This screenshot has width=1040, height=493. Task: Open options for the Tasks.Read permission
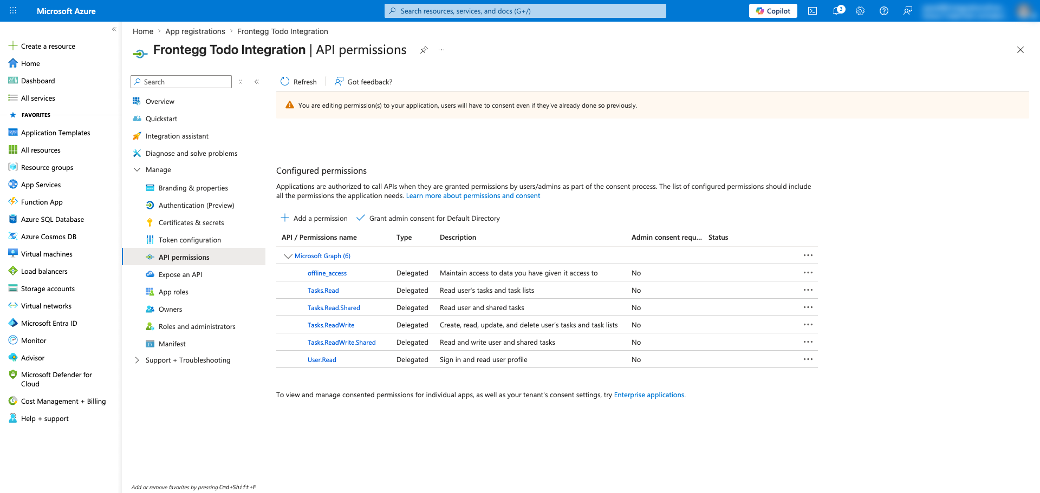click(808, 290)
